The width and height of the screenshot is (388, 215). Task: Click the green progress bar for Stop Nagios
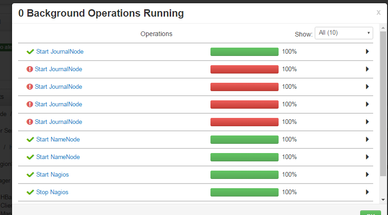pyautogui.click(x=244, y=192)
